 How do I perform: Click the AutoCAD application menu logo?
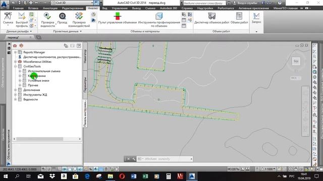click(5, 4)
